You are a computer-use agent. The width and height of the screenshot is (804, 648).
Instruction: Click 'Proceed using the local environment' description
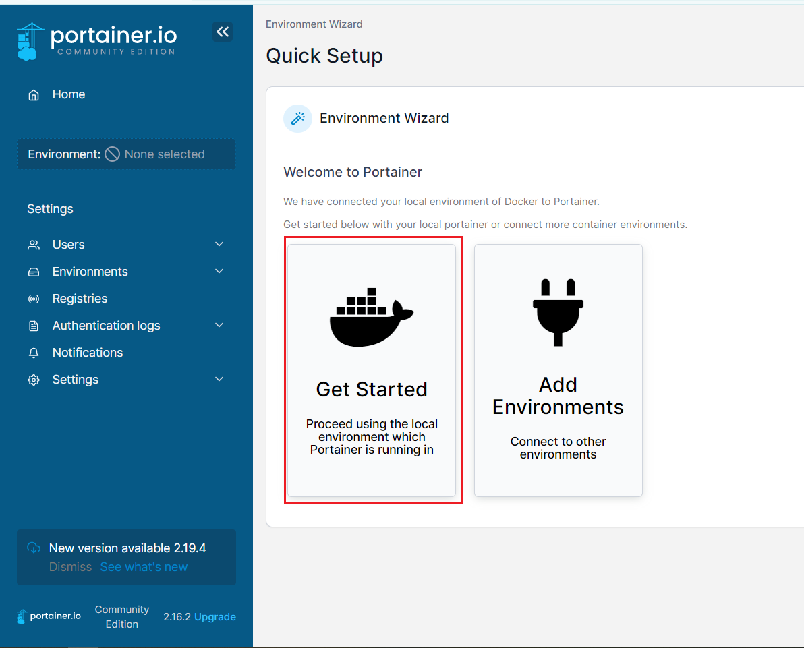(x=372, y=437)
